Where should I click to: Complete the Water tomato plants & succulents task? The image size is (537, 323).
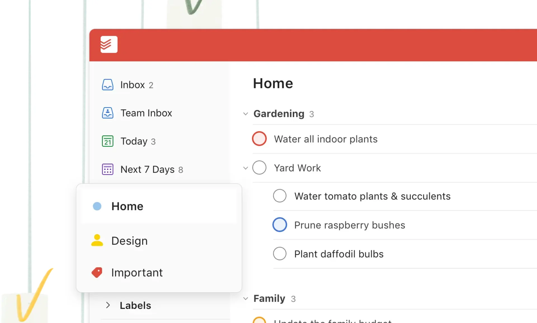coord(280,196)
